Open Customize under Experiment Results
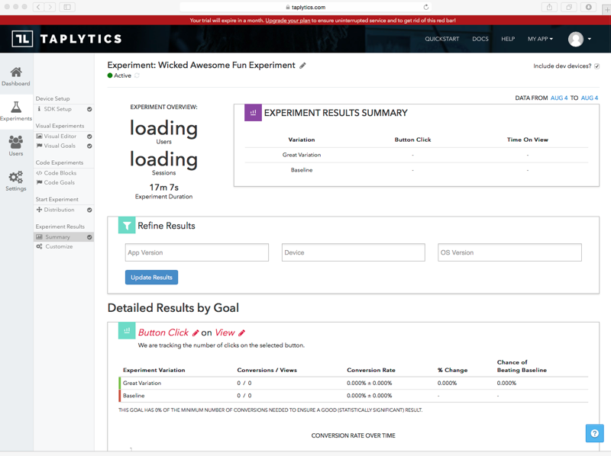 pyautogui.click(x=59, y=246)
